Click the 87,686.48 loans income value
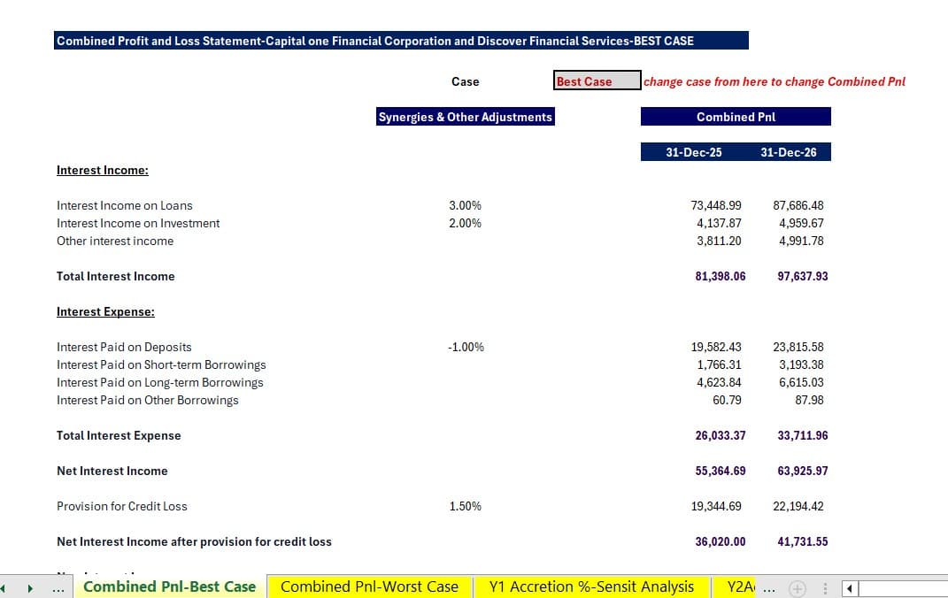 pos(798,205)
